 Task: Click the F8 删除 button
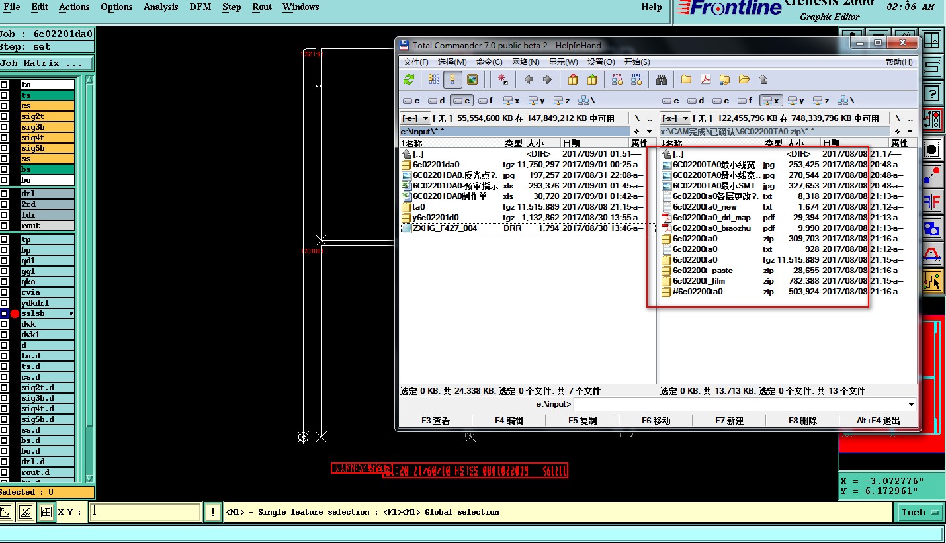tap(802, 421)
